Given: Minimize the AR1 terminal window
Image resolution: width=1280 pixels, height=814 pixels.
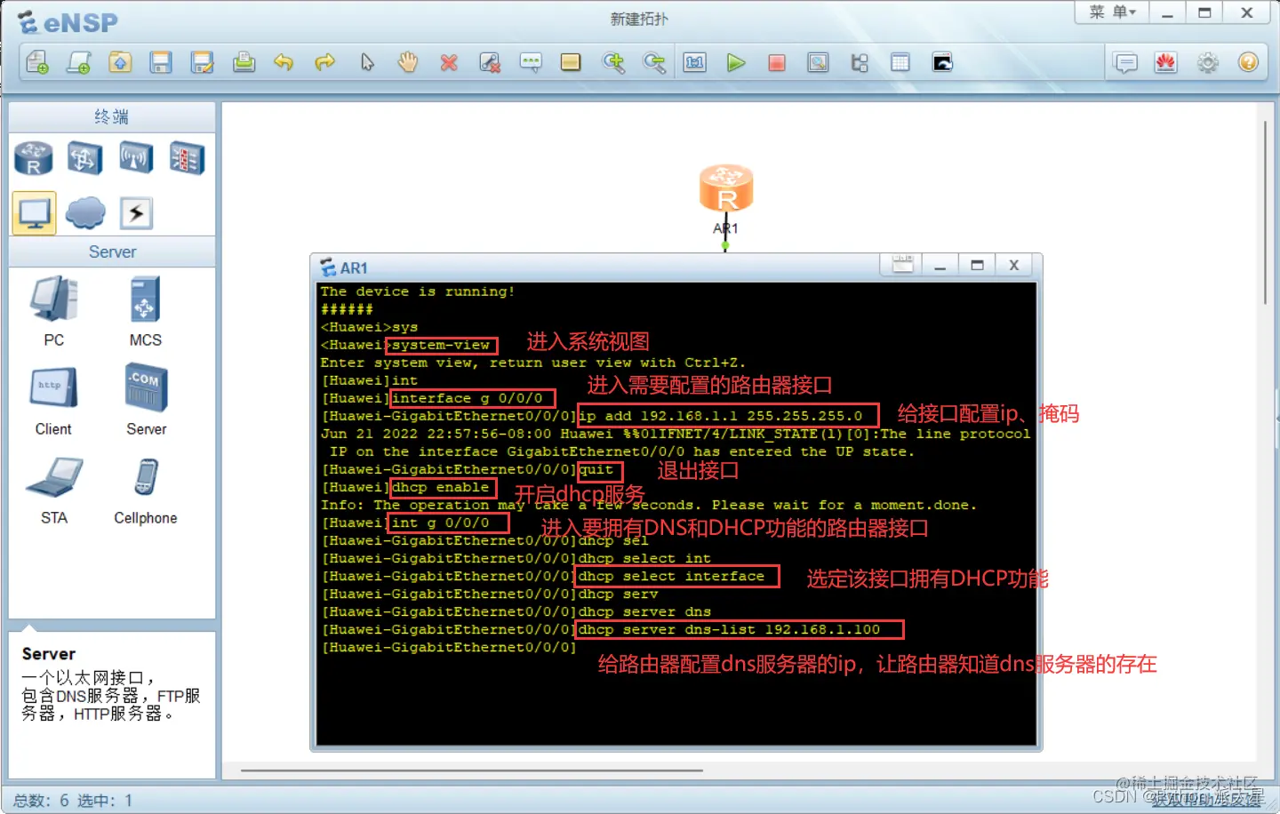Looking at the screenshot, I should tap(940, 265).
